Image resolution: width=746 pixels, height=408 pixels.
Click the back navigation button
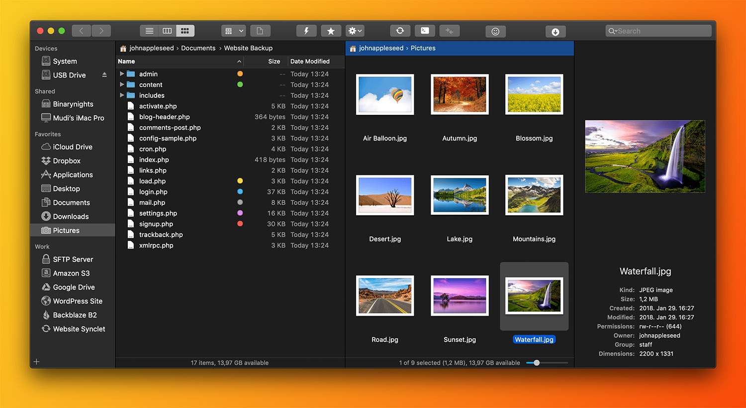(x=82, y=31)
